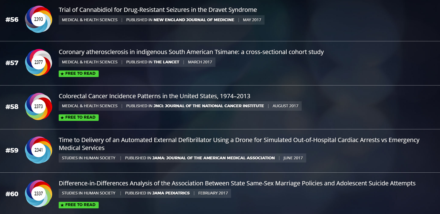Select the rank label #57

[x=12, y=63]
